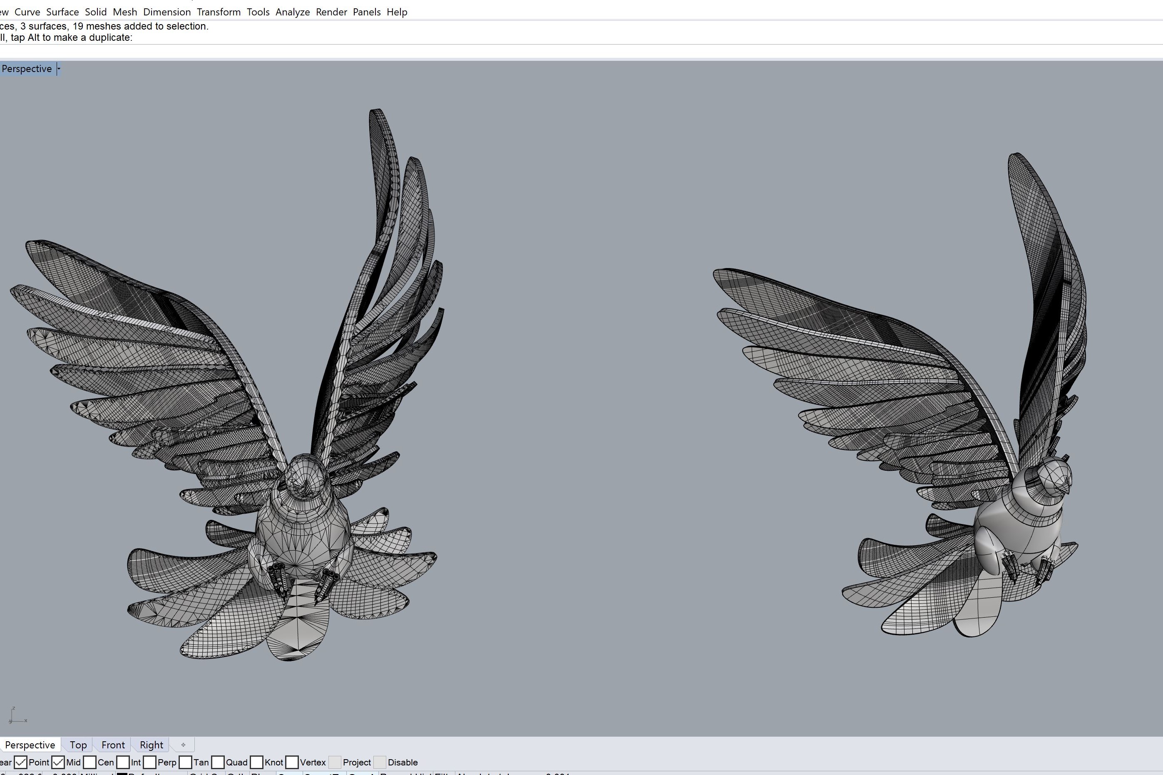Toggle the Project osnap option

click(x=335, y=762)
